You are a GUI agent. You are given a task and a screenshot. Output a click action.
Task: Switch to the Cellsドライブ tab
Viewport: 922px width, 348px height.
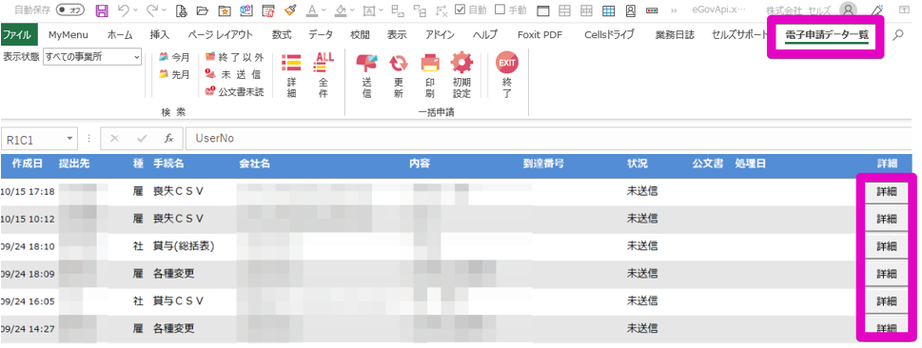pos(609,34)
